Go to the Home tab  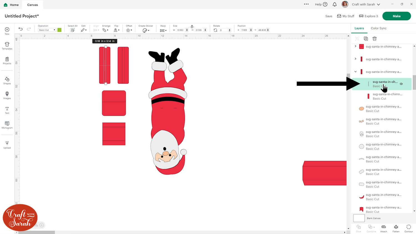[x=11, y=5]
